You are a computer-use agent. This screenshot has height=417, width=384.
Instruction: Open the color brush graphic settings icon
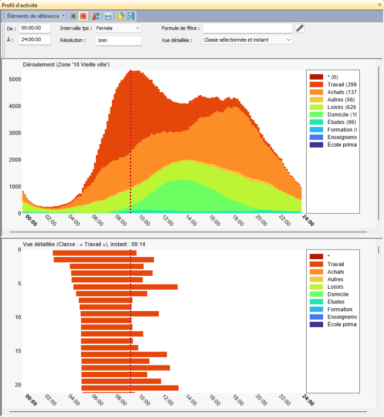click(x=96, y=16)
